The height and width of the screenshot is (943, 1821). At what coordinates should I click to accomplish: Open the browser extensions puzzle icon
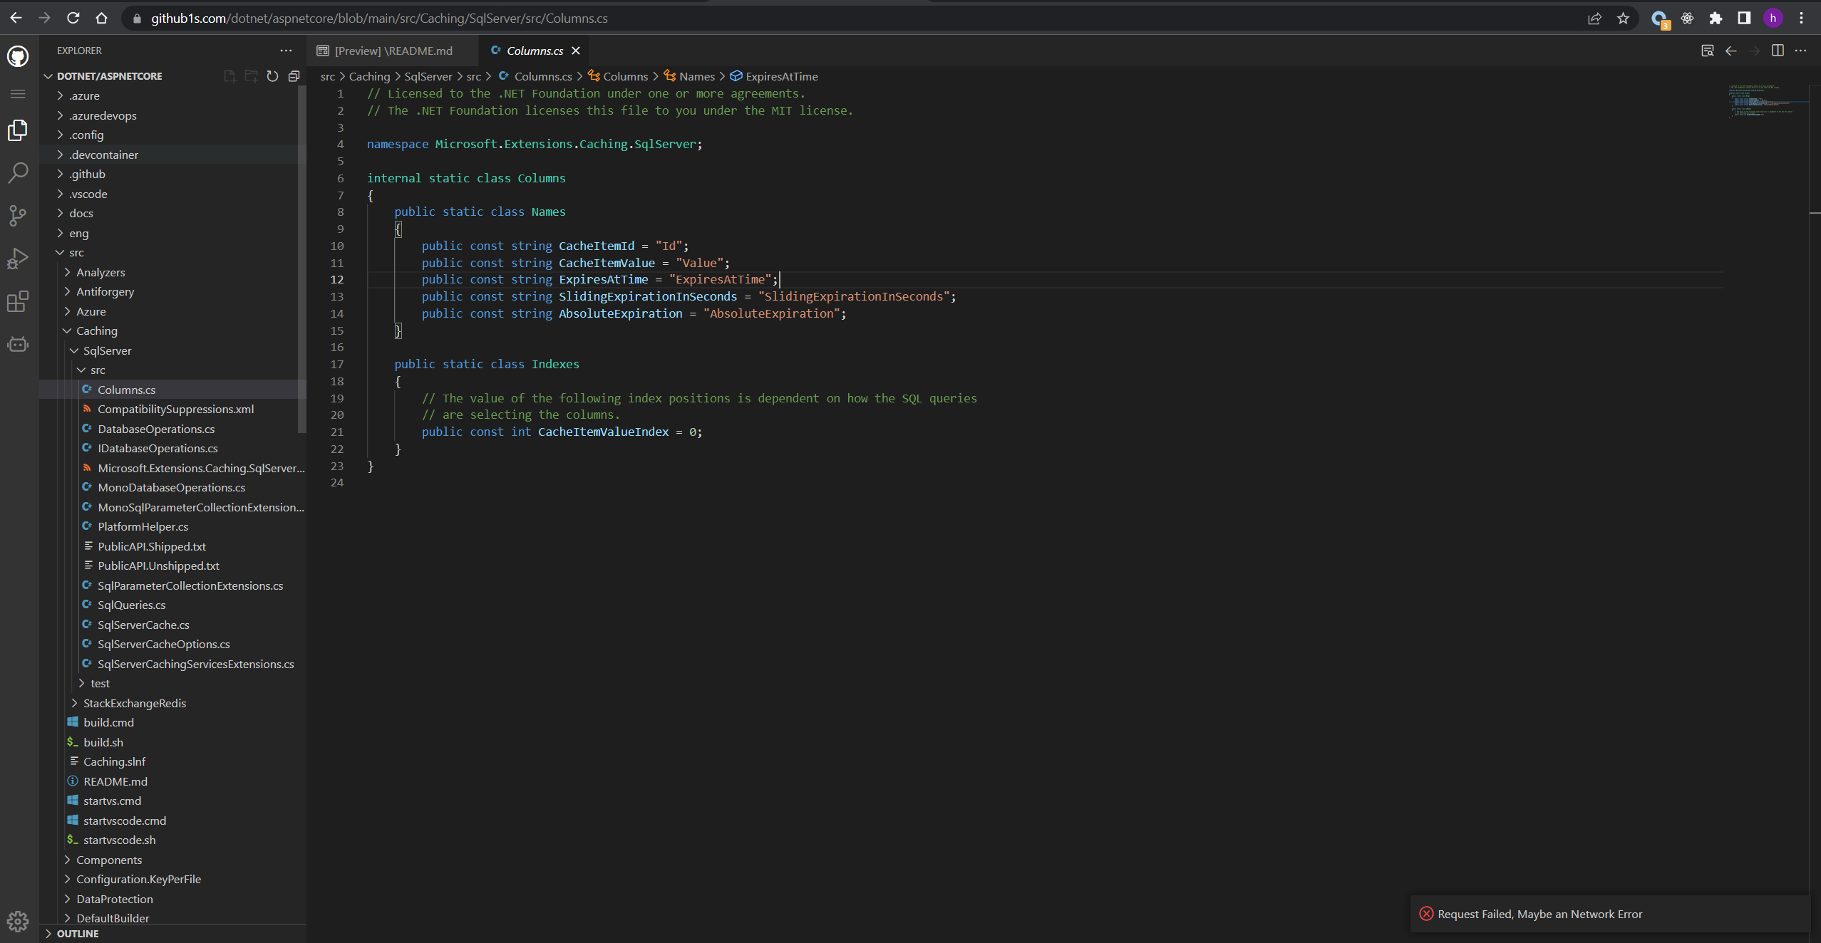coord(1716,19)
